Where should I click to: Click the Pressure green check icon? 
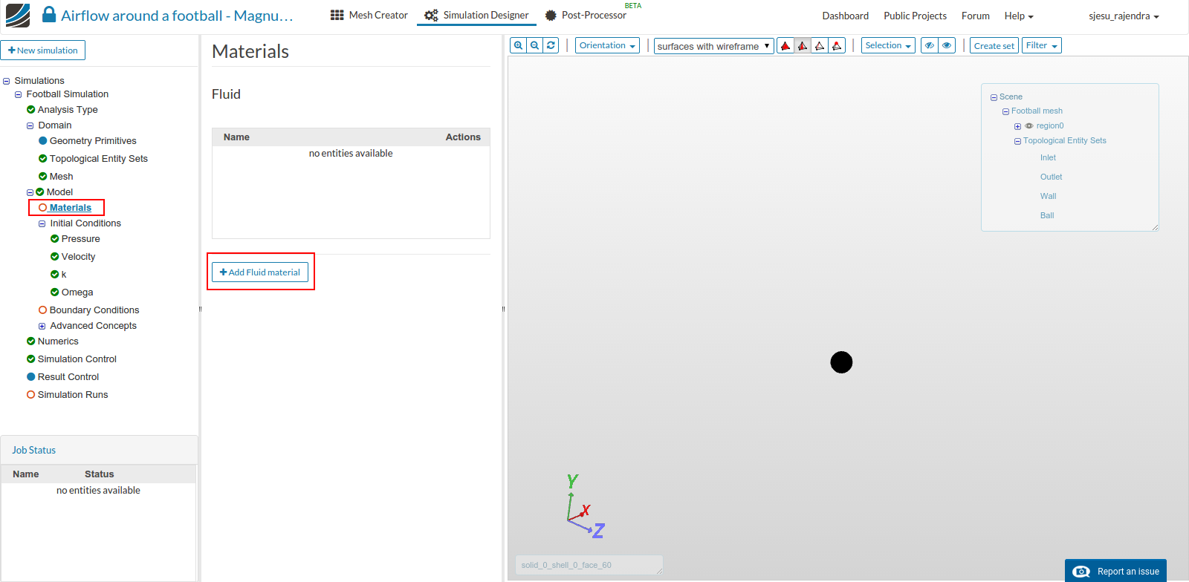[55, 239]
